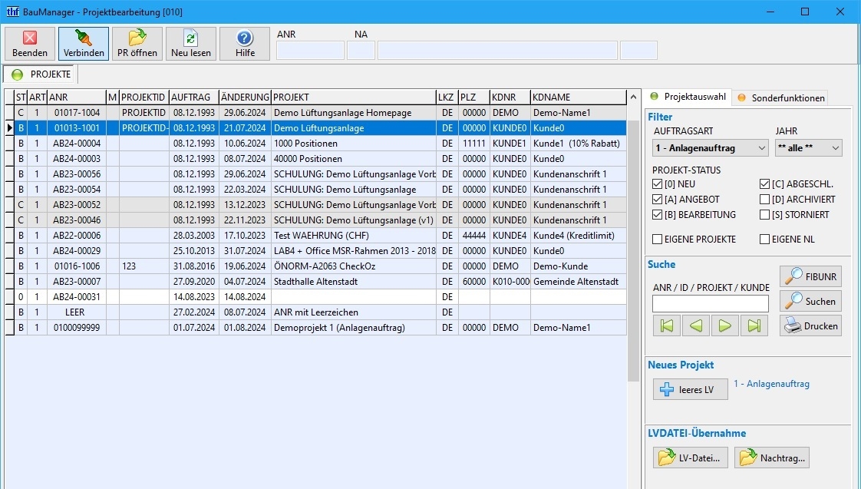Click the LV-Datei... import button

coord(690,458)
